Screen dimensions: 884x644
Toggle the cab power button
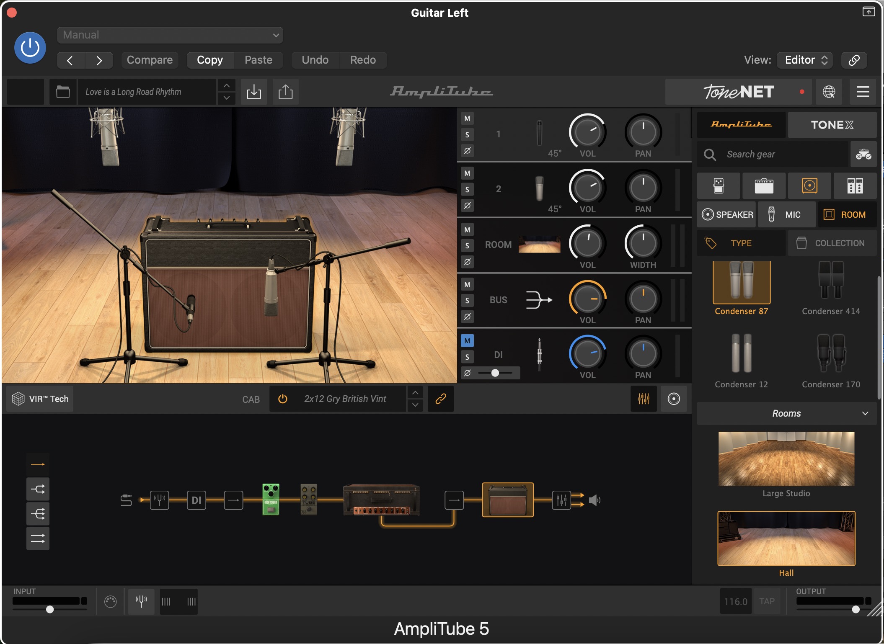tap(283, 399)
